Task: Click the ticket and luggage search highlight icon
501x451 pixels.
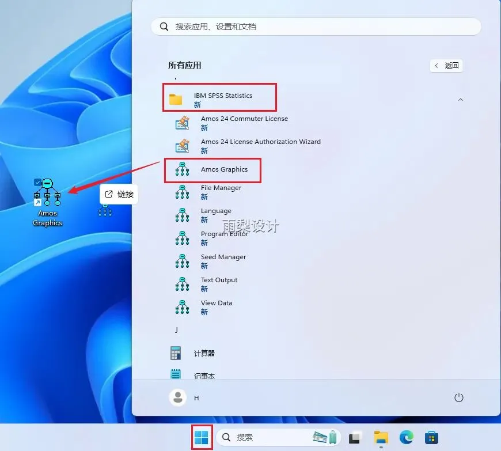Action: (x=325, y=437)
